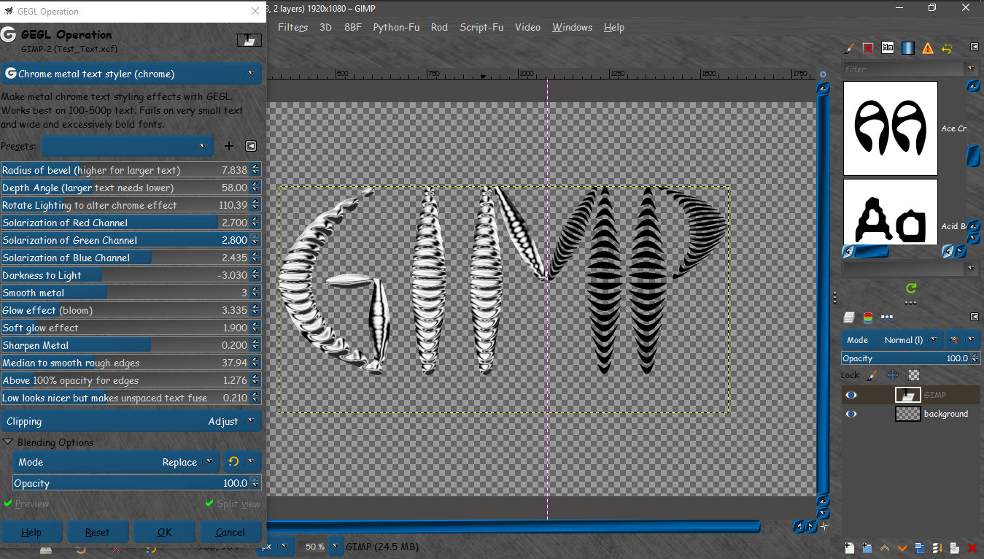Viewport: 984px width, 559px height.
Task: Toggle lock position and size icon
Action: (892, 375)
